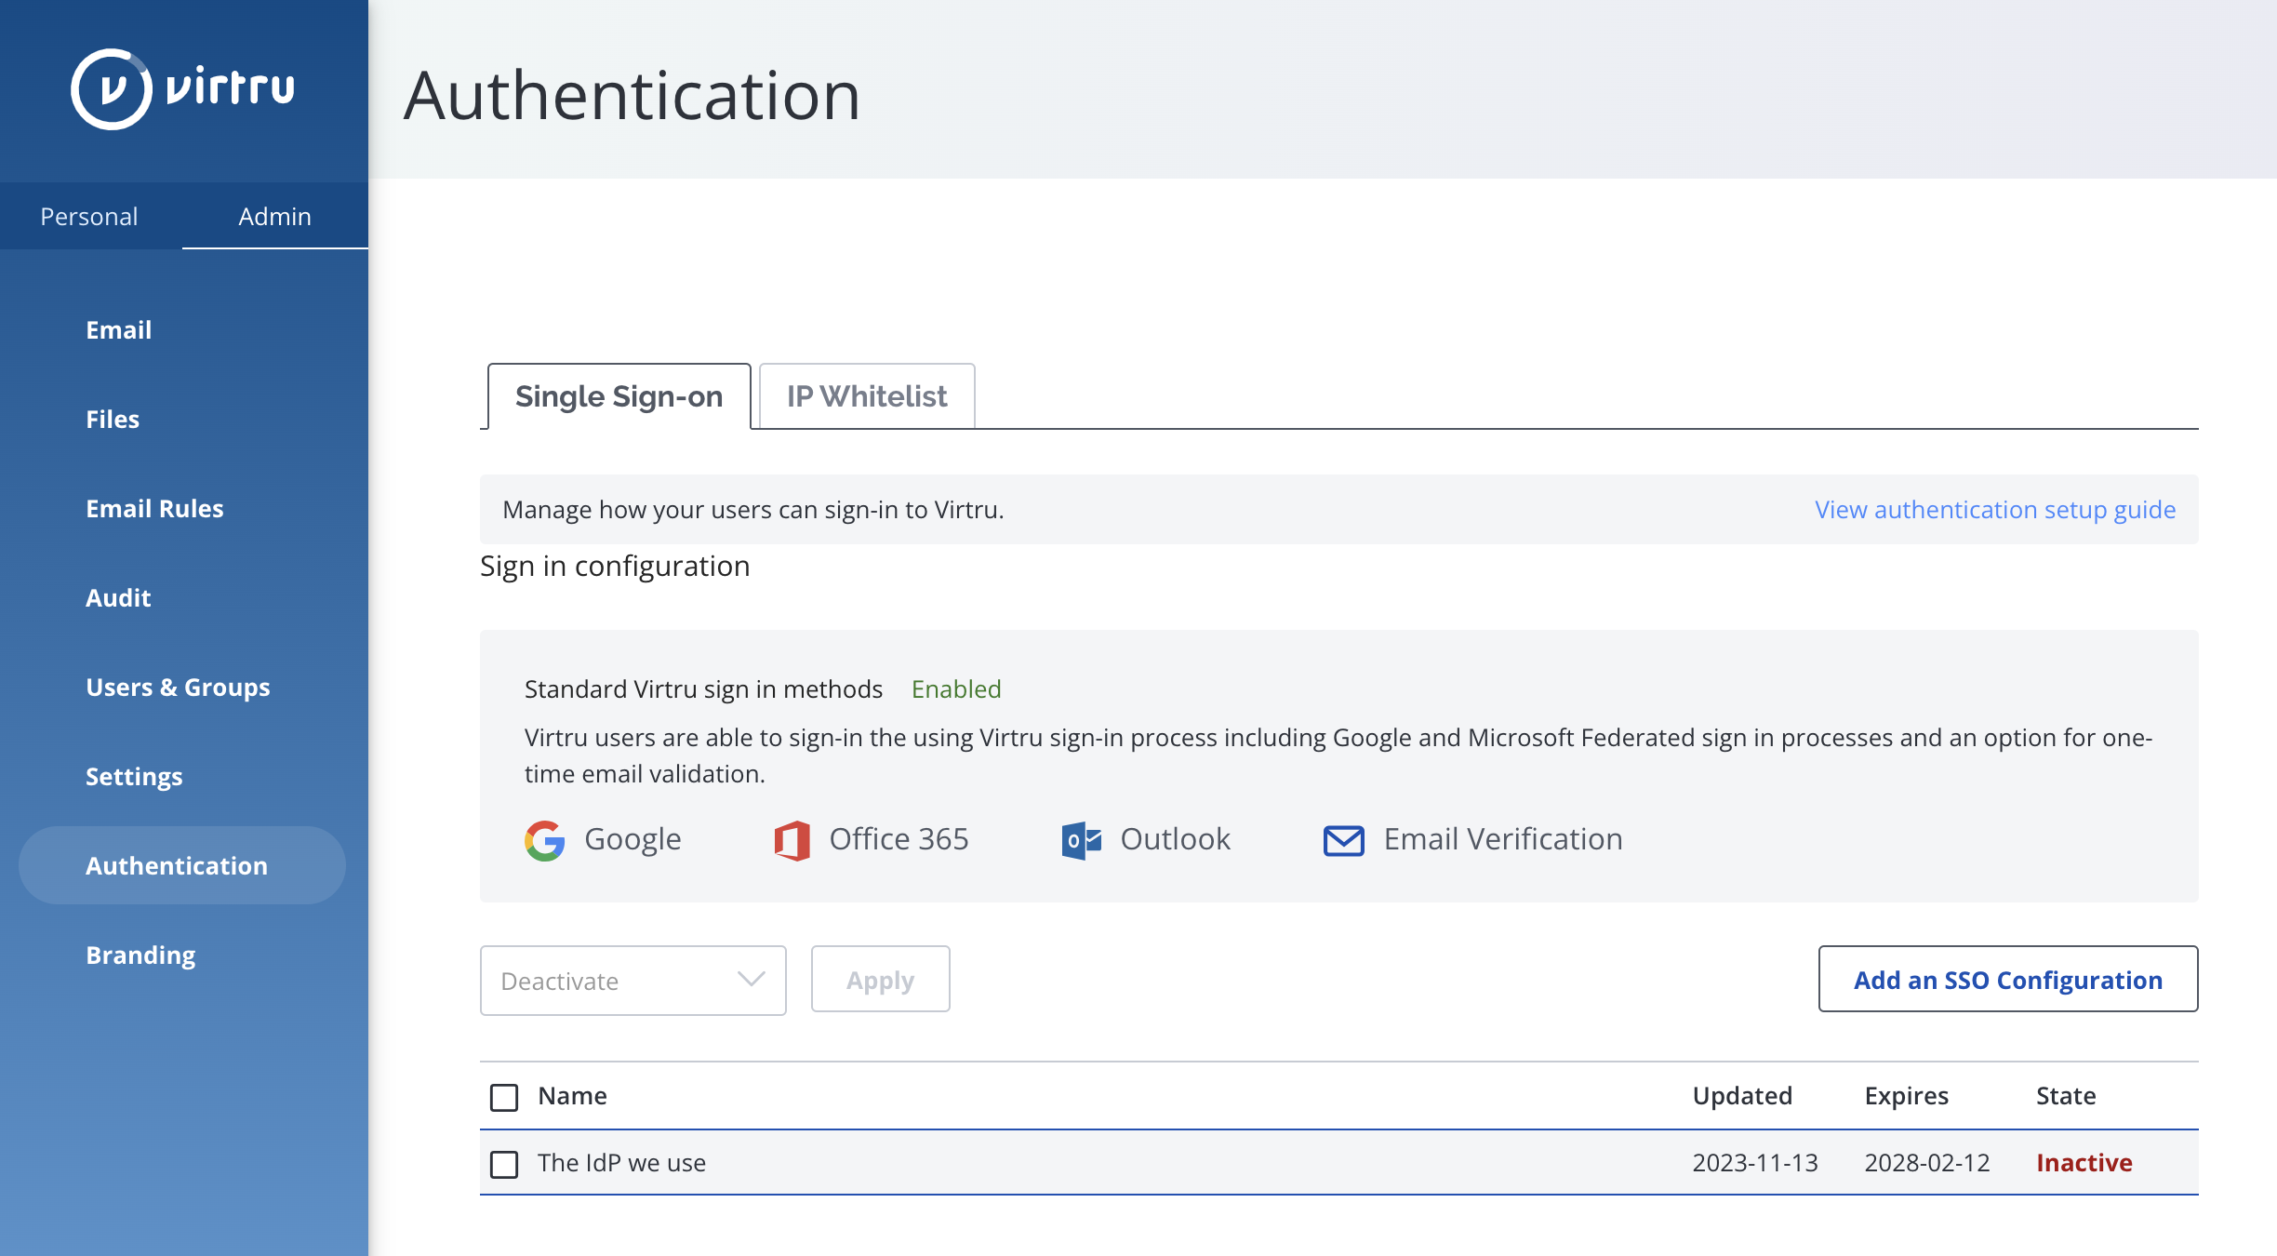This screenshot has height=1256, width=2277.
Task: Click the Email Verification envelope icon
Action: [x=1344, y=840]
